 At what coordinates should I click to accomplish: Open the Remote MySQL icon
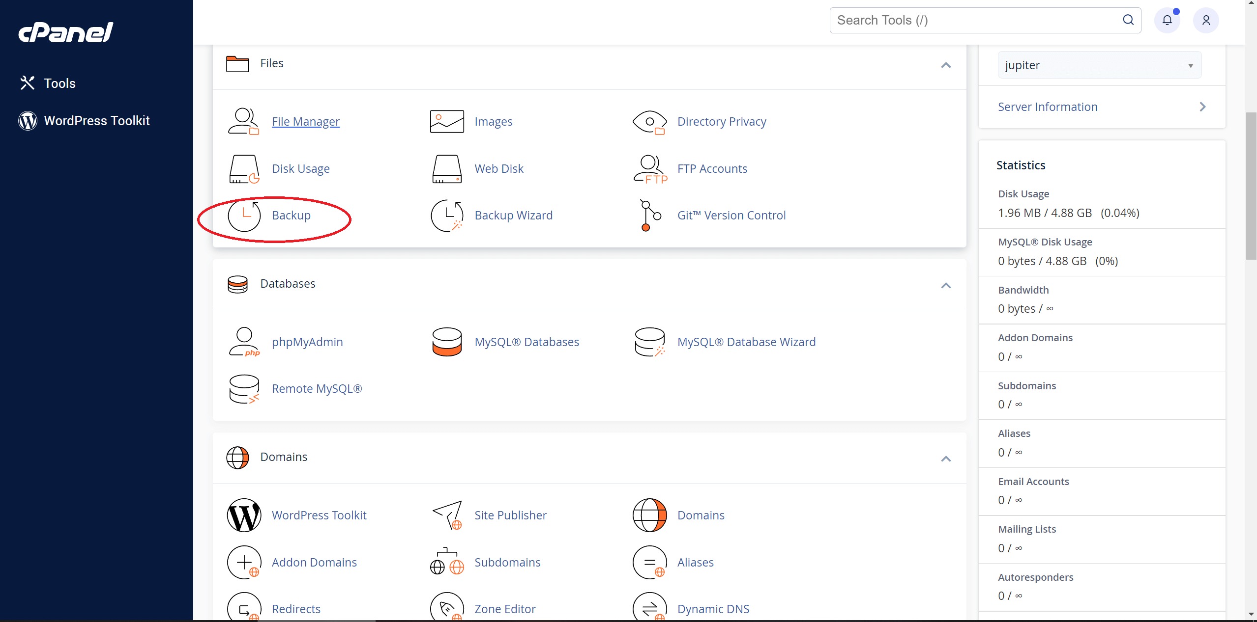tap(244, 389)
